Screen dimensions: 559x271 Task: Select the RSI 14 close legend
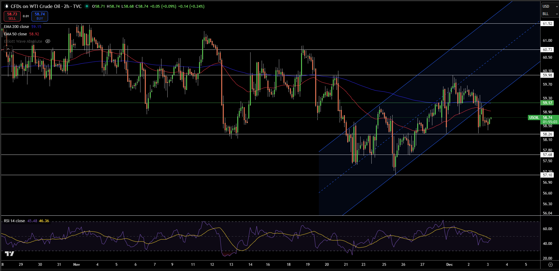click(x=14, y=221)
